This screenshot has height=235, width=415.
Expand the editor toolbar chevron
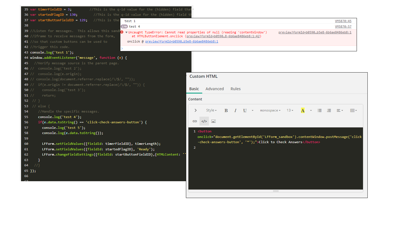pyautogui.click(x=196, y=110)
